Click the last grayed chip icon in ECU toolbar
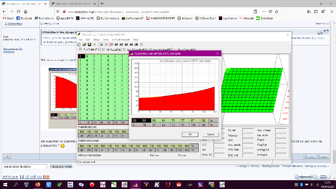 coord(142,45)
